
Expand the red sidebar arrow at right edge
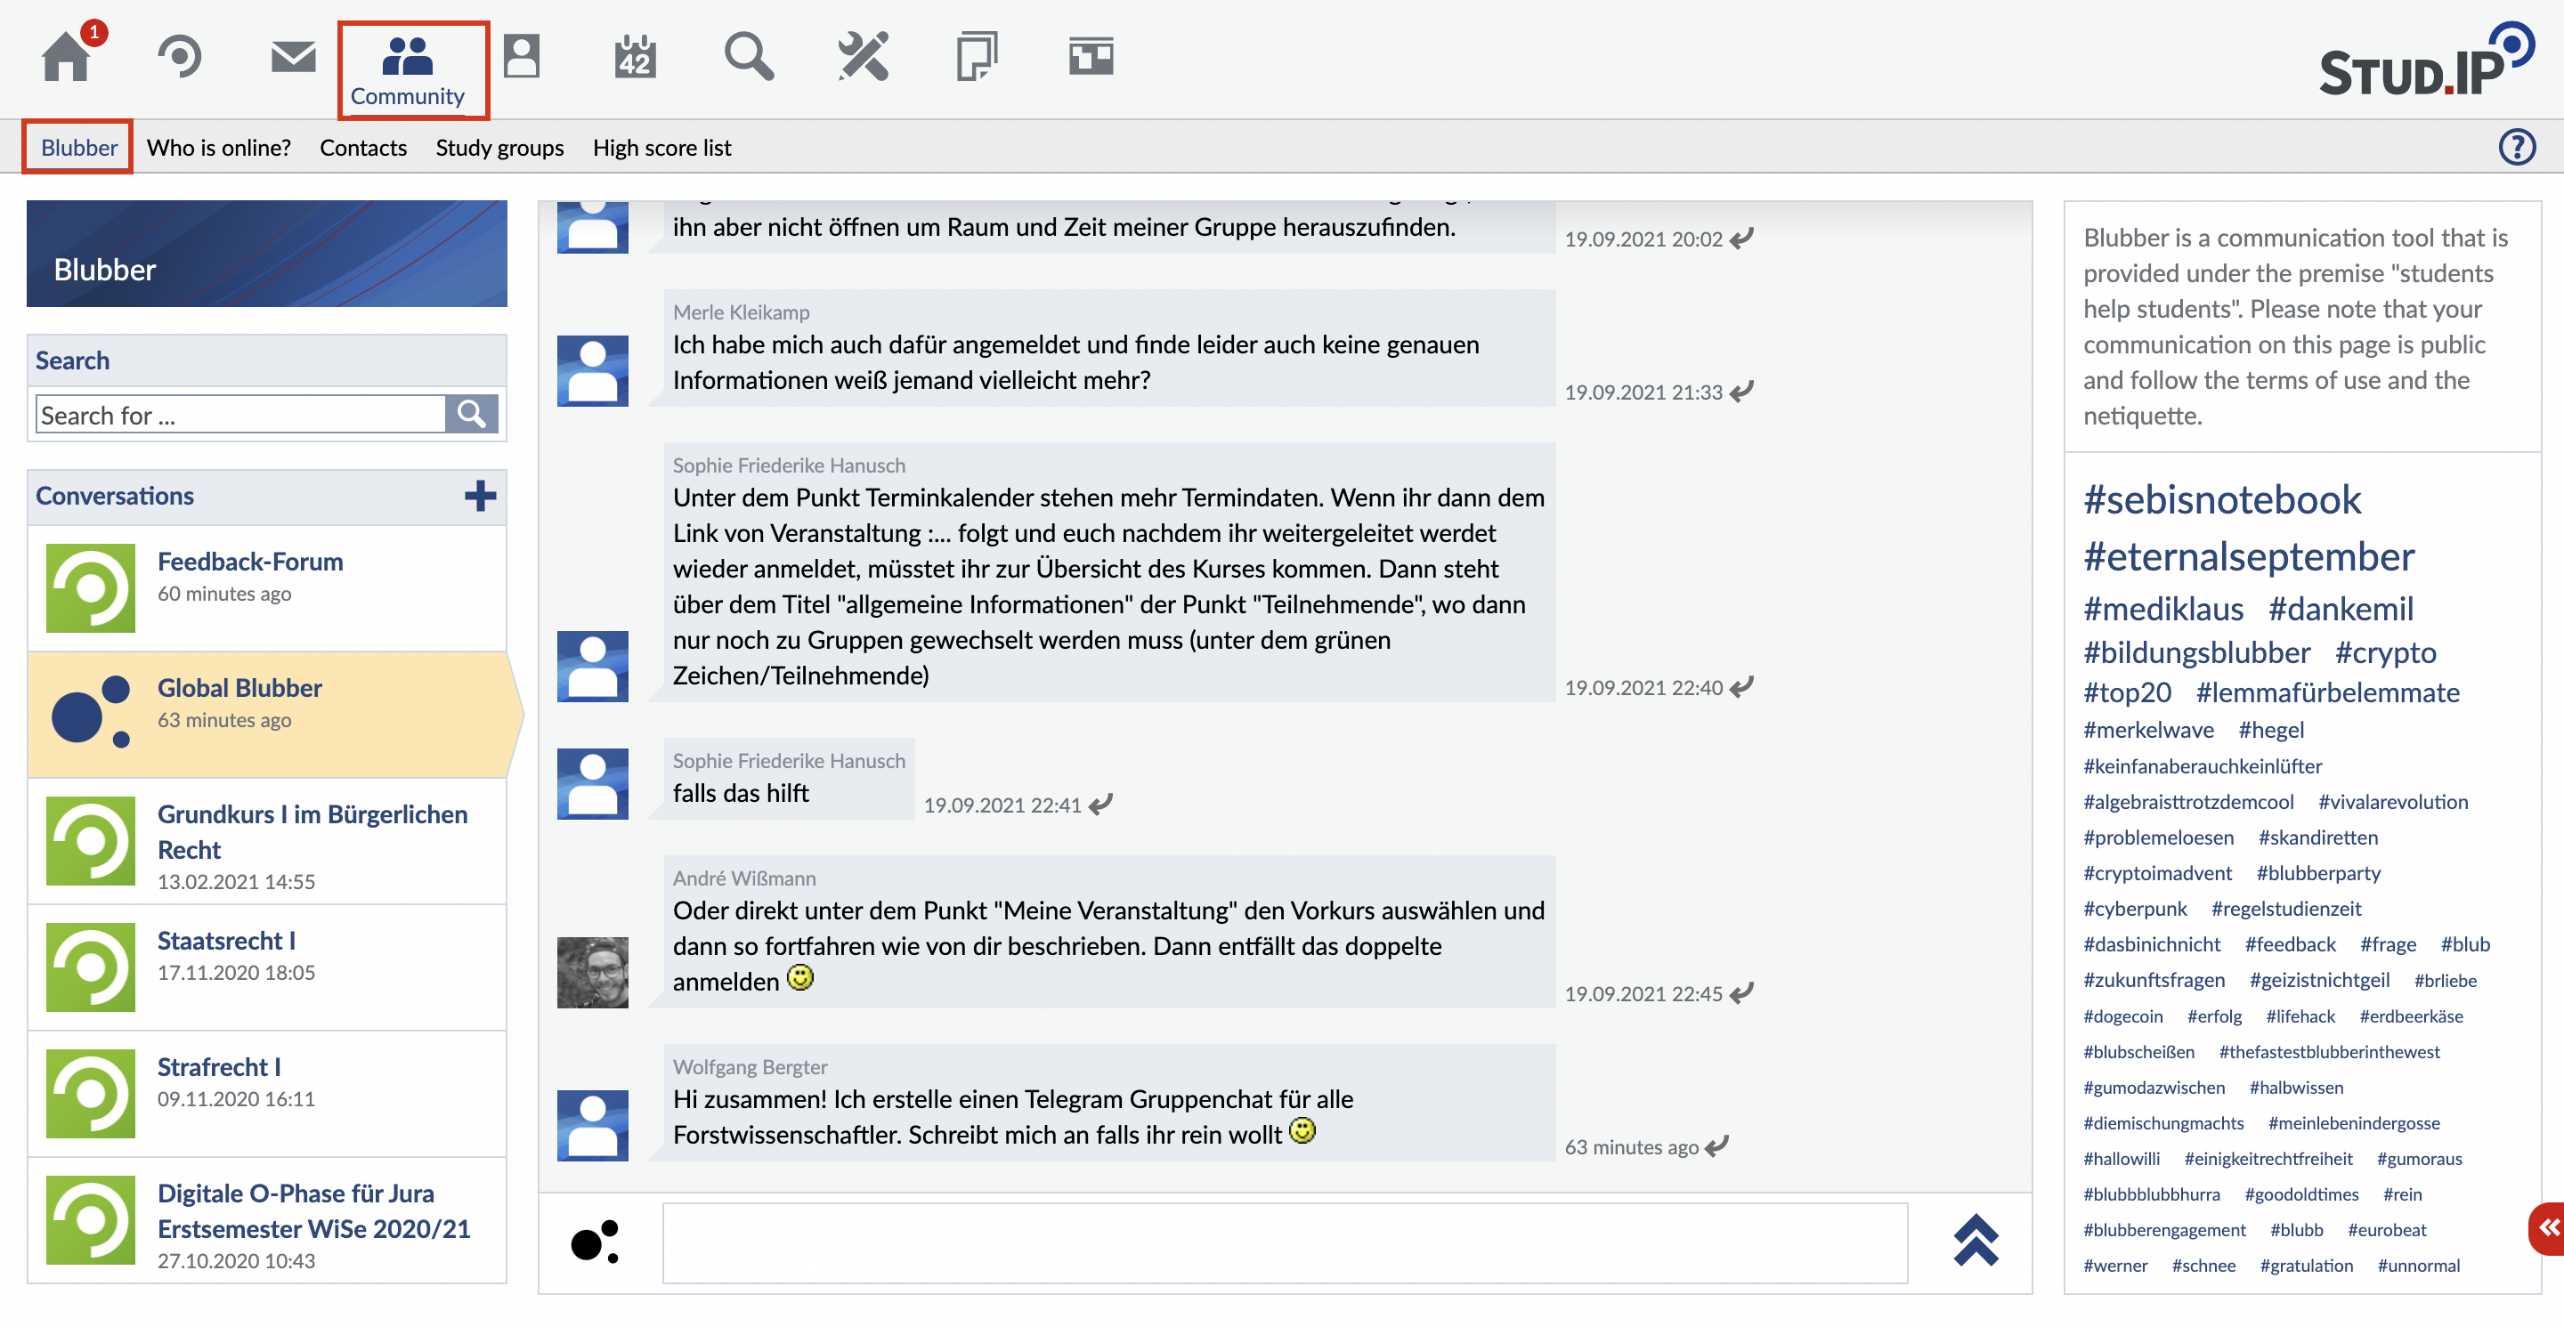click(x=2548, y=1228)
